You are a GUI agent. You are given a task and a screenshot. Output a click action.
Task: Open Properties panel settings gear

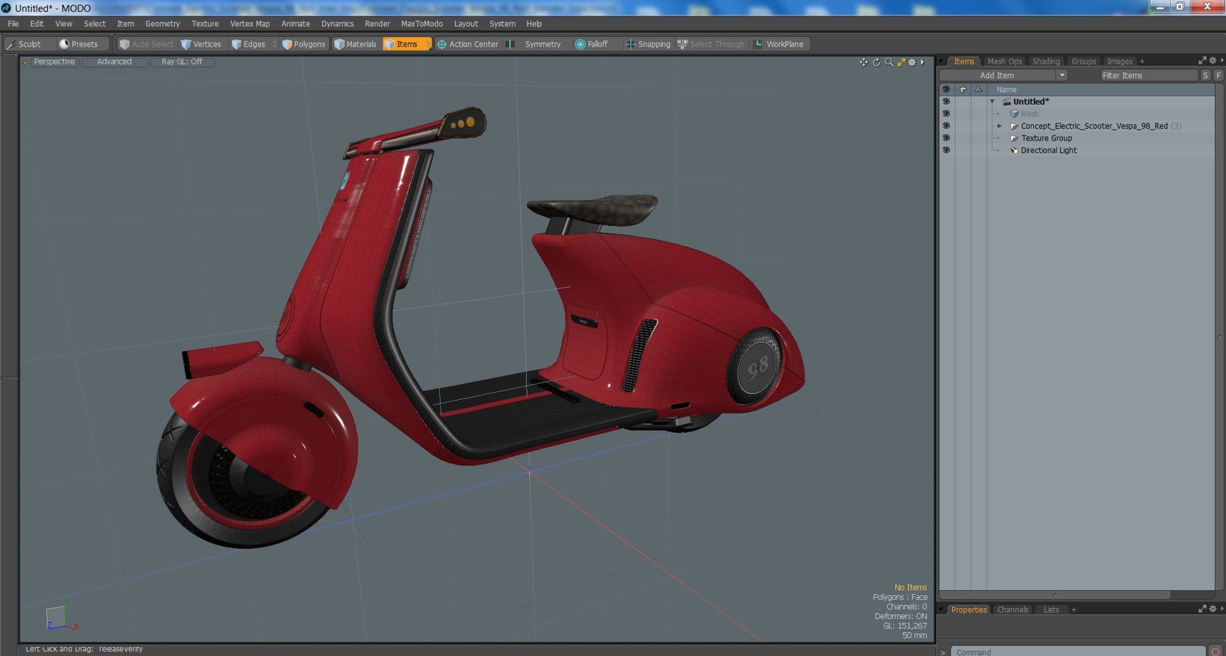[x=1213, y=609]
